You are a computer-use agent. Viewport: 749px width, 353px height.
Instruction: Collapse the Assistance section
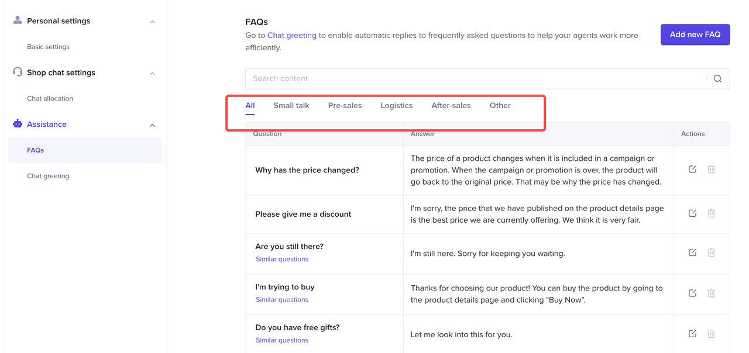pyautogui.click(x=152, y=125)
